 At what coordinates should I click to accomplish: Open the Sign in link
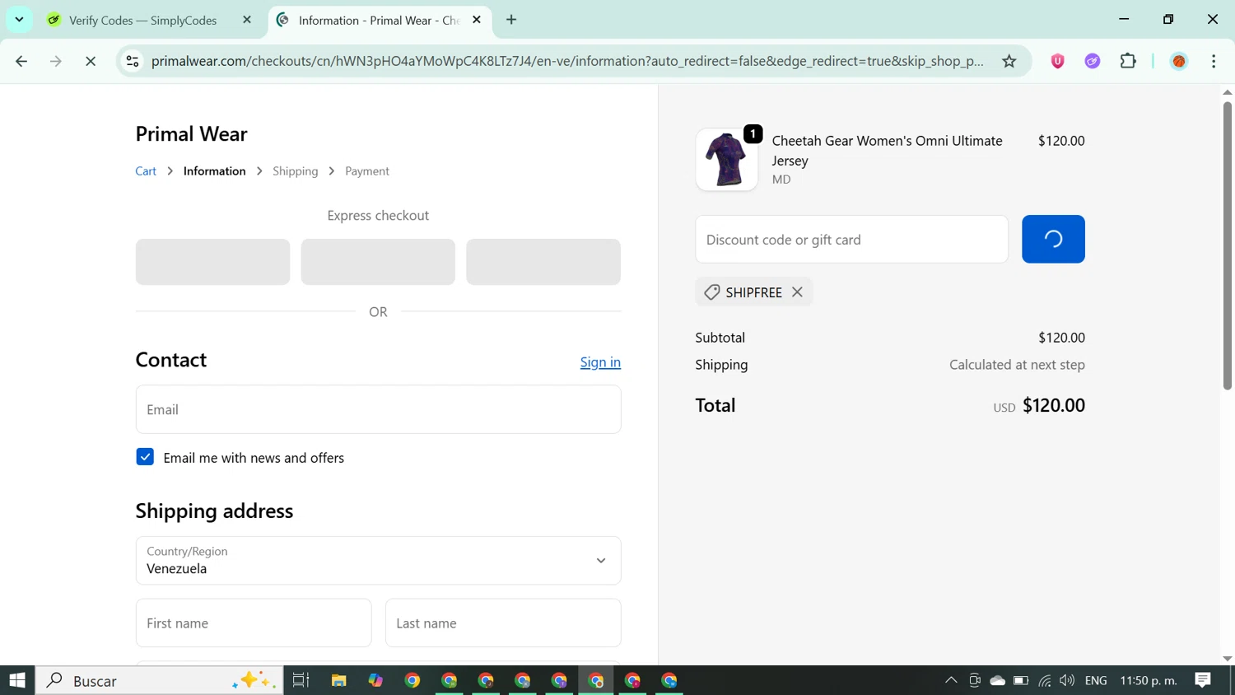(600, 362)
